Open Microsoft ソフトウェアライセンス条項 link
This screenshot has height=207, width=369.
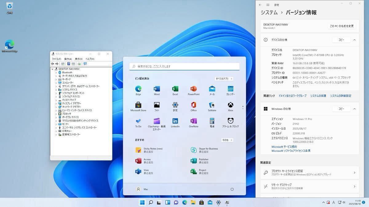pyautogui.click(x=291, y=151)
